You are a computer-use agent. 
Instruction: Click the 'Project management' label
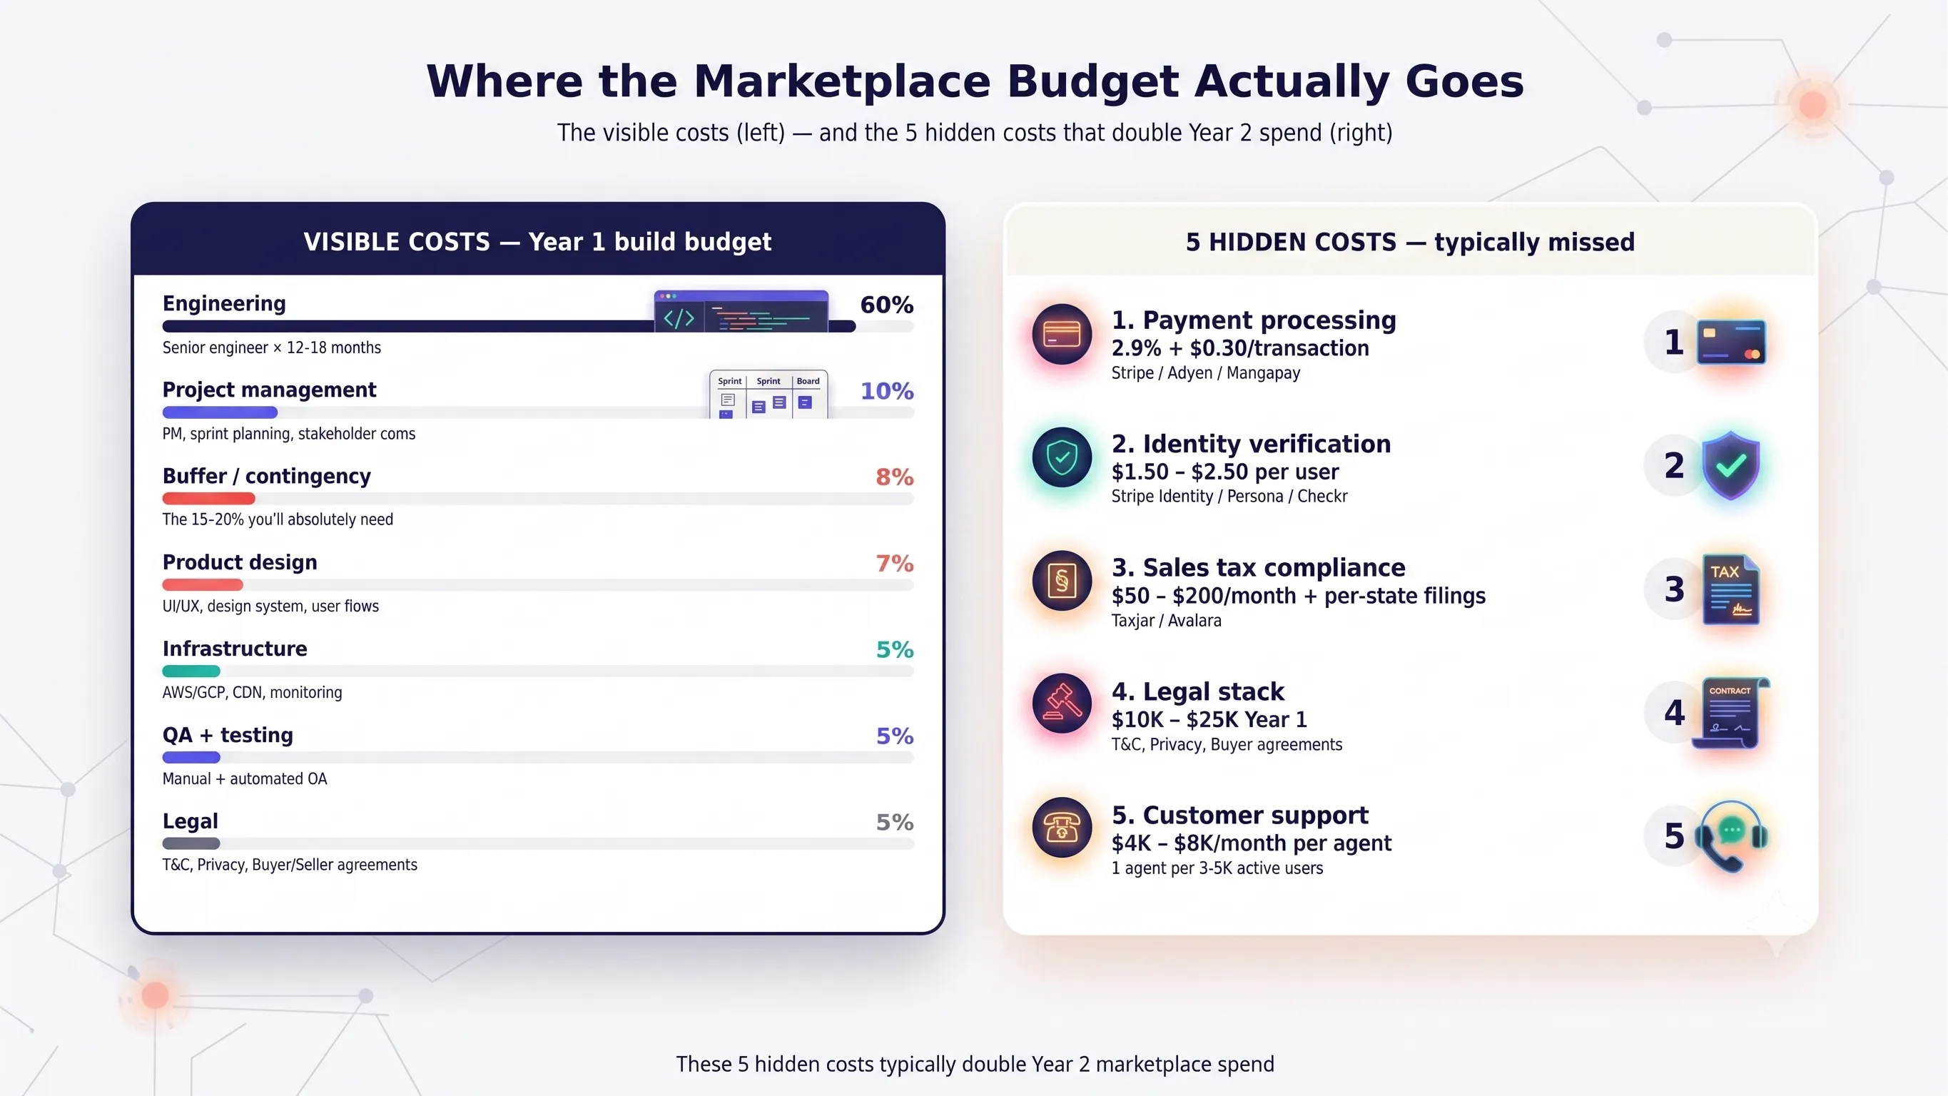point(269,390)
